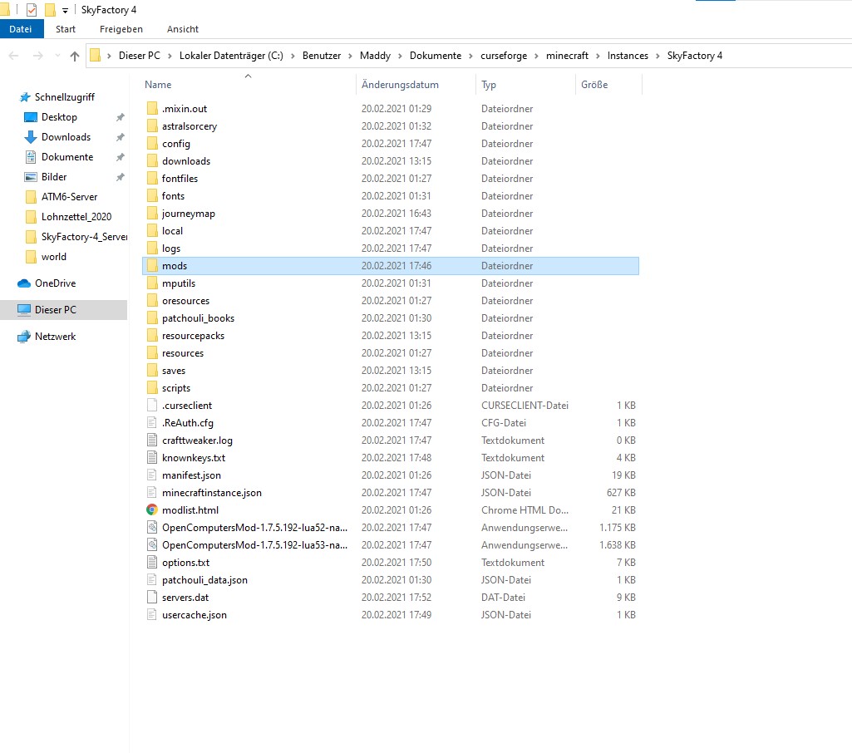This screenshot has width=852, height=753.
Task: Sort by Name column header
Action: point(158,85)
